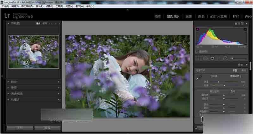Toggle highlight clipping indicator in histogram
The image size is (253, 134).
click(245, 29)
